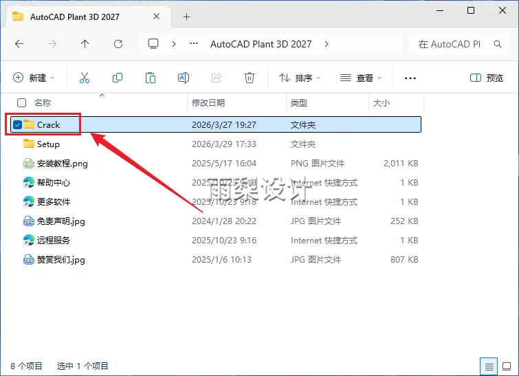Close the AutoCAD Plant 3D 2027 tab
The image size is (519, 376).
pyautogui.click(x=157, y=16)
